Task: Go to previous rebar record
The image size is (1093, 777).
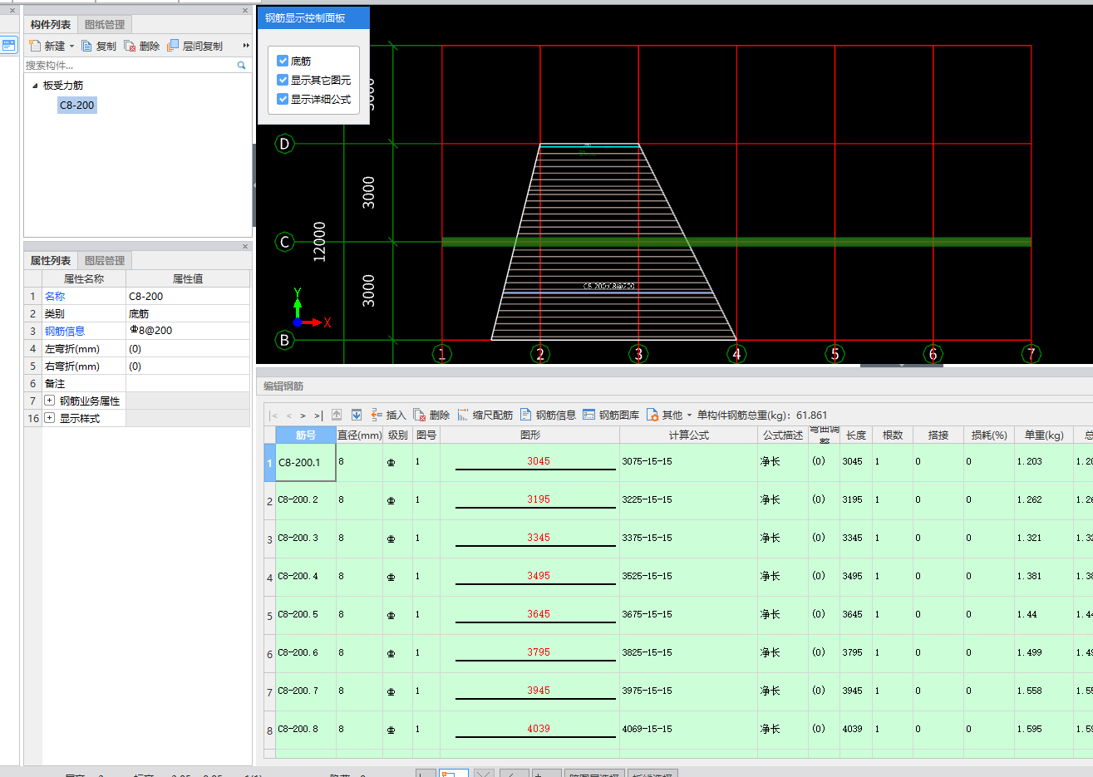Action: [289, 416]
